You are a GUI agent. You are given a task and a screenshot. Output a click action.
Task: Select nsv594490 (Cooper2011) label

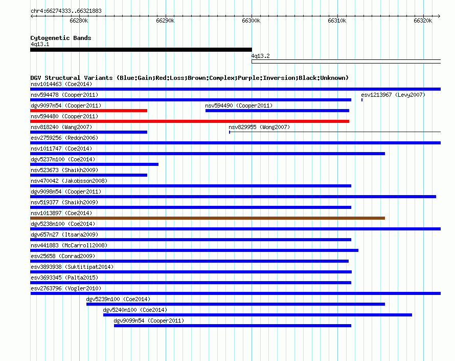pos(239,106)
